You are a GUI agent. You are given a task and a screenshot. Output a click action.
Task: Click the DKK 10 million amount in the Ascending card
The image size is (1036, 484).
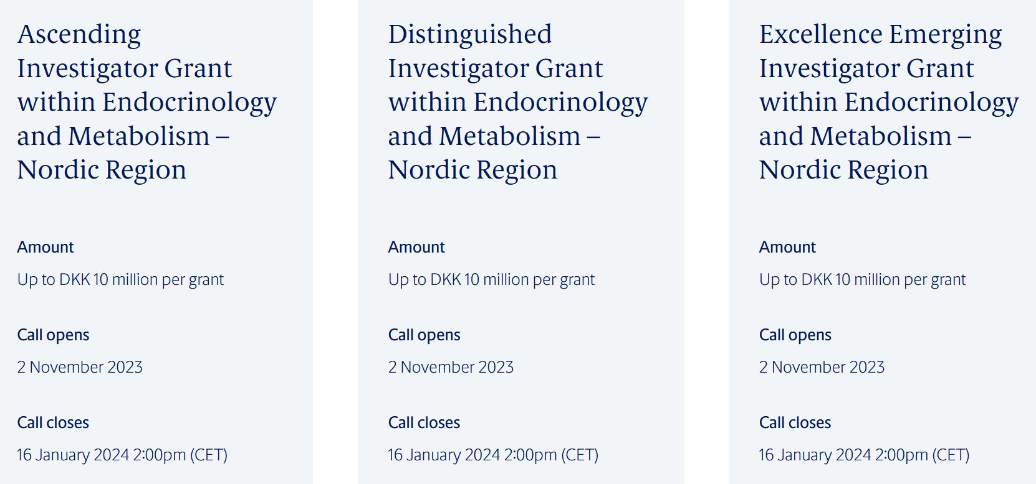click(120, 279)
